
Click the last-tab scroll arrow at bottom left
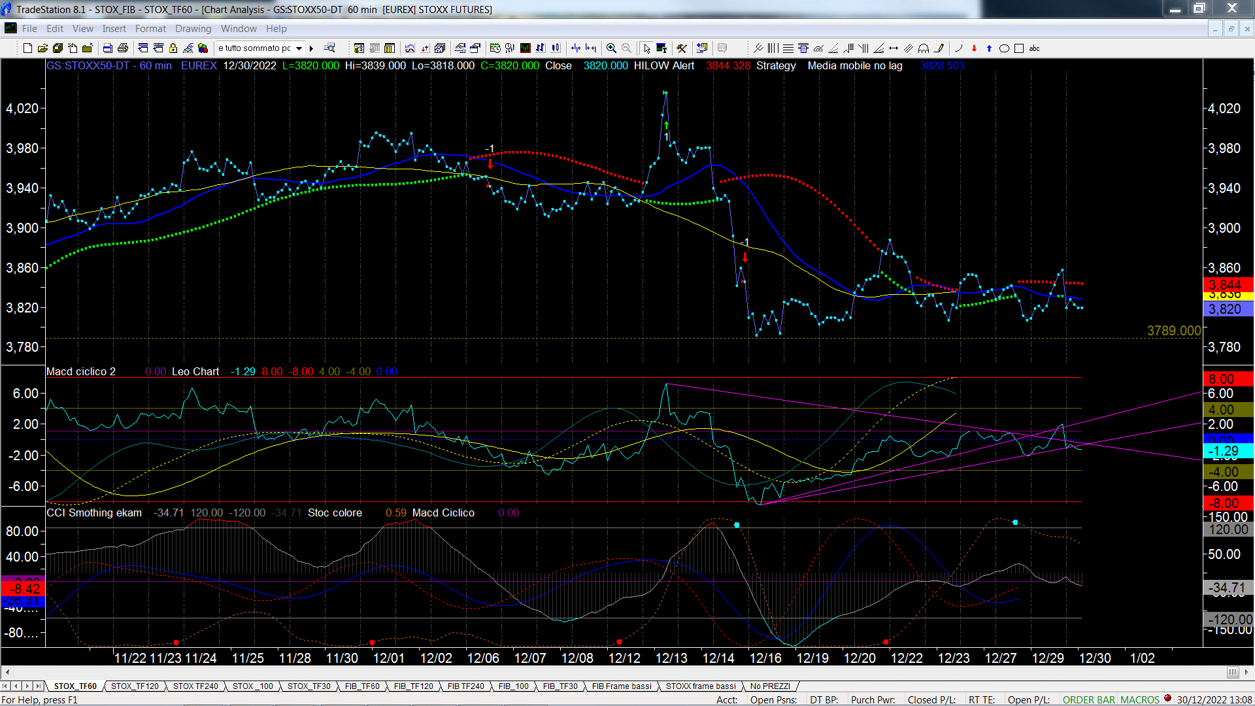[x=38, y=686]
